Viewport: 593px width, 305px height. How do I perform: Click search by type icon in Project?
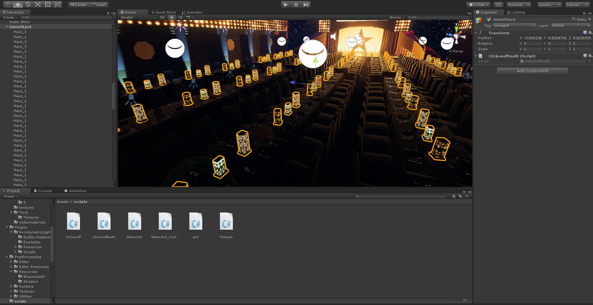pyautogui.click(x=453, y=196)
